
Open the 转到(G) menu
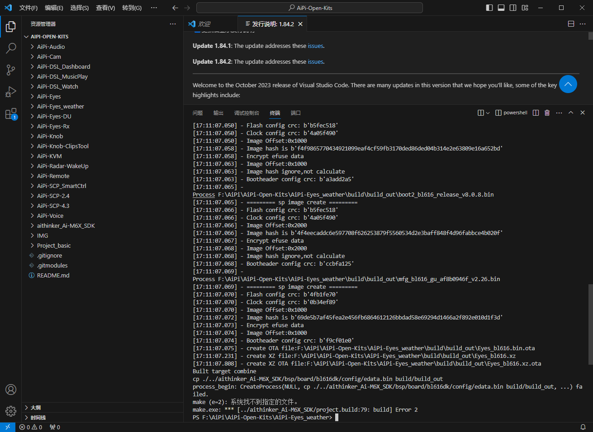click(x=132, y=8)
